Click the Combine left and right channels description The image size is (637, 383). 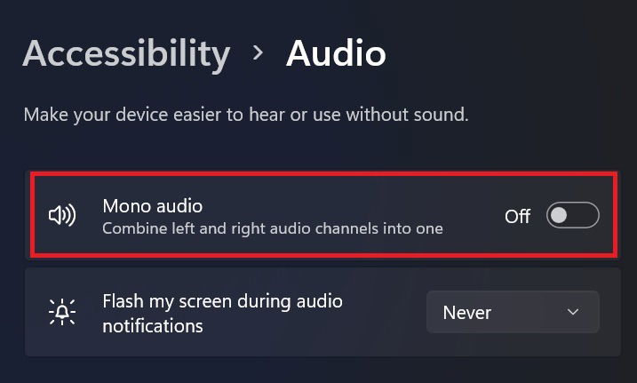pyautogui.click(x=273, y=228)
